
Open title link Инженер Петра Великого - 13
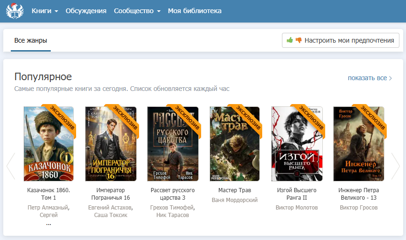[359, 194]
